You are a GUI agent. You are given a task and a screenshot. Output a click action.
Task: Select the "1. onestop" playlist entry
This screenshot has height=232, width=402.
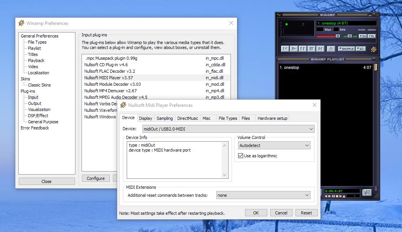coord(325,67)
